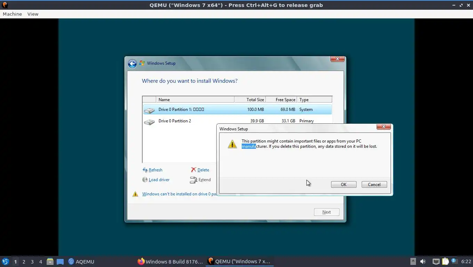The width and height of the screenshot is (473, 267).
Task: Click the Extend partition link
Action: pyautogui.click(x=205, y=180)
